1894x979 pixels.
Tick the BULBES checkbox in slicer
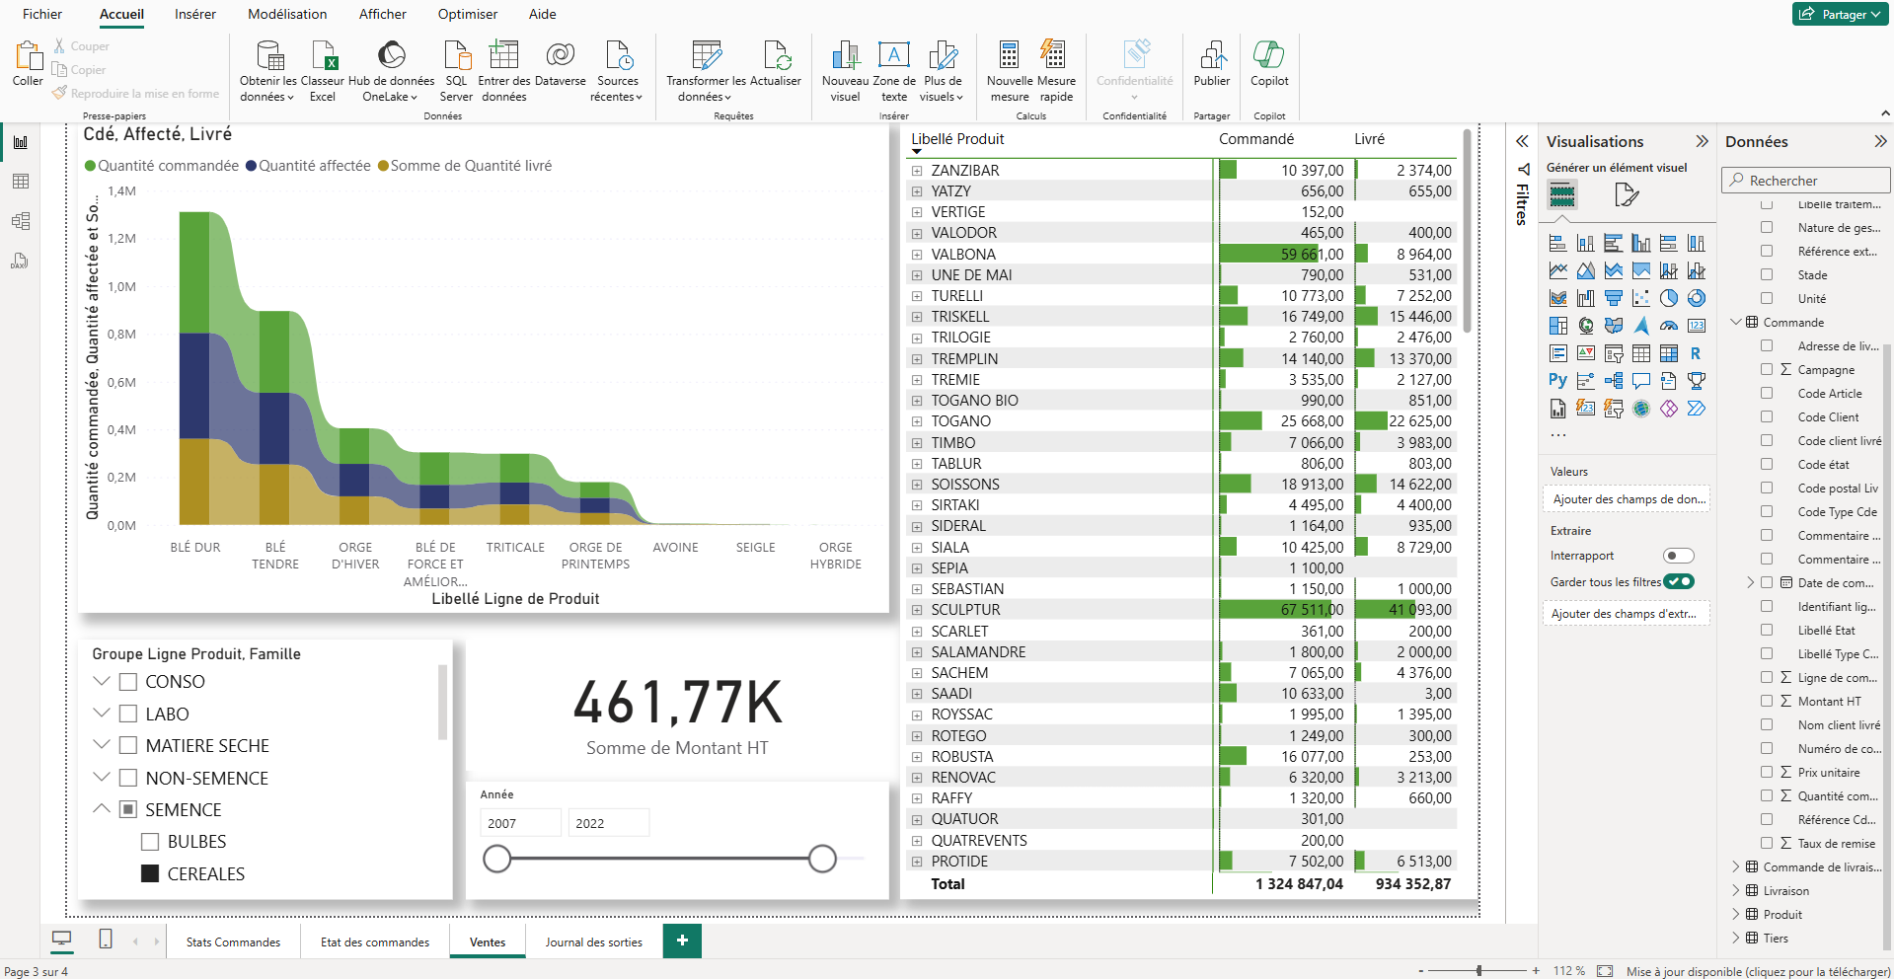(150, 842)
